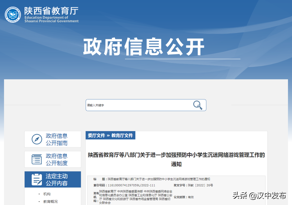The width and height of the screenshot is (292, 205).
Task: Click the 标题 row title text
Action: pyautogui.click(x=159, y=179)
